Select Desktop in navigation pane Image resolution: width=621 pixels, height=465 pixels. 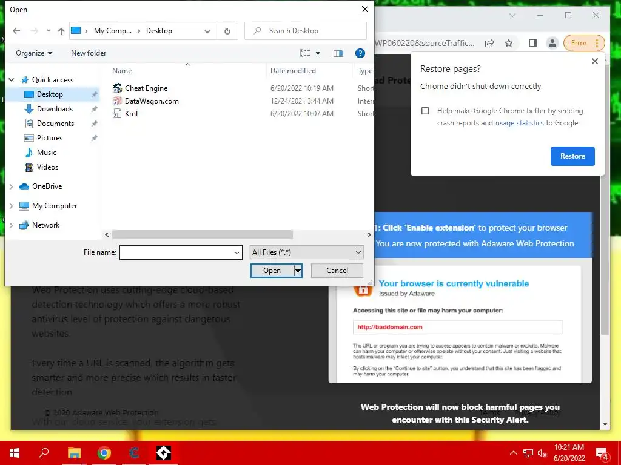point(50,94)
